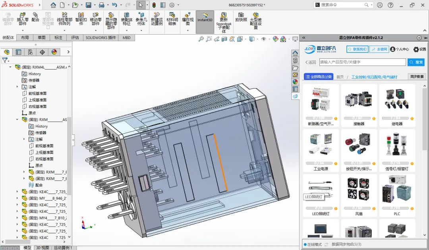The width and height of the screenshot is (429, 250).
Task: Click the Home icon in the top toolbar
Action: click(53, 5)
